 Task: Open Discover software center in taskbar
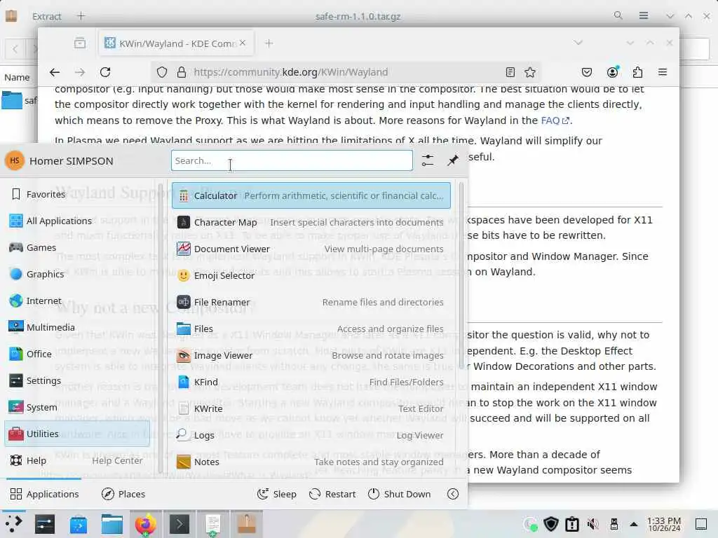click(x=79, y=524)
